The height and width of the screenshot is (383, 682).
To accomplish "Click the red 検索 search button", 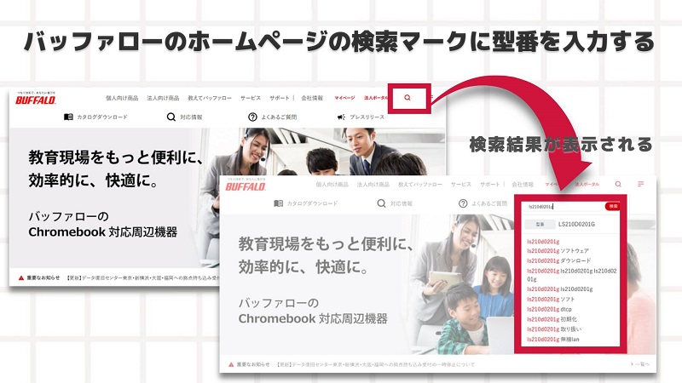I will point(613,207).
